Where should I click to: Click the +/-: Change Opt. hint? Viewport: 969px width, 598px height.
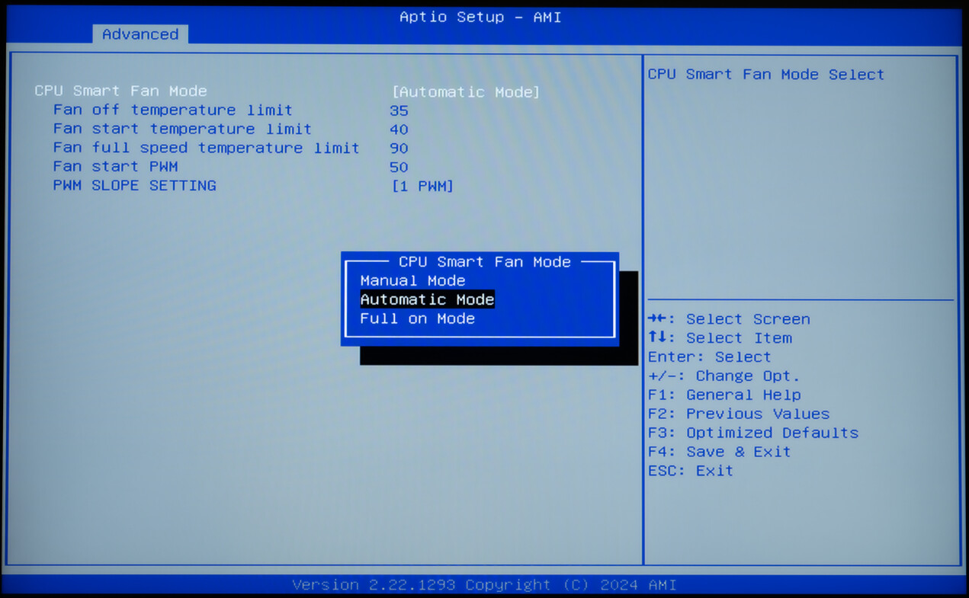pos(724,376)
